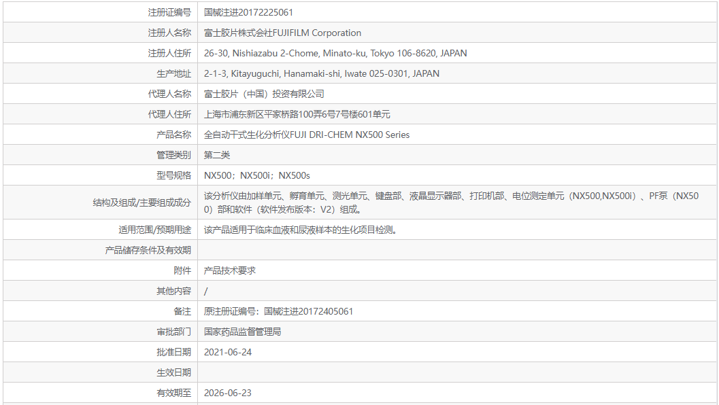Select the 生效日期 label
This screenshot has width=719, height=405.
tap(173, 372)
